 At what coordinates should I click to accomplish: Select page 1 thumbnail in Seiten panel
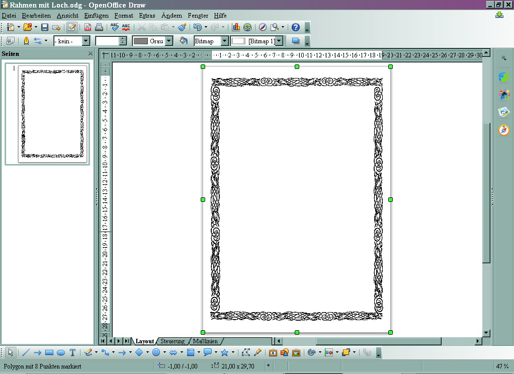click(x=52, y=114)
